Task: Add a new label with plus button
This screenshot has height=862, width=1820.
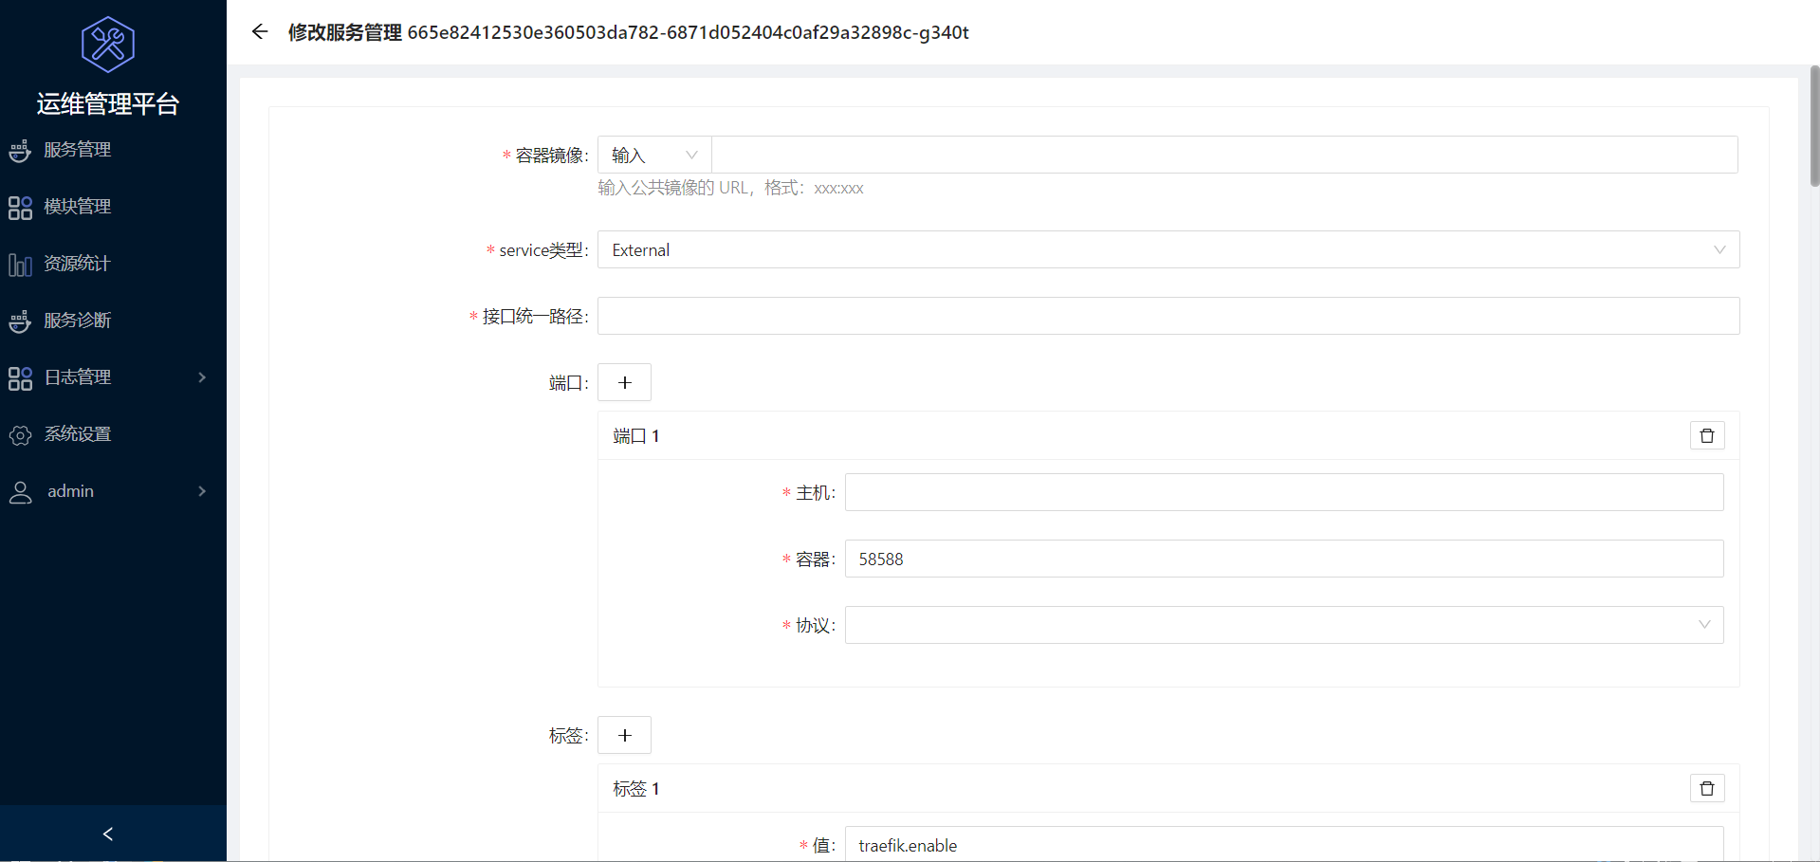Action: click(624, 735)
